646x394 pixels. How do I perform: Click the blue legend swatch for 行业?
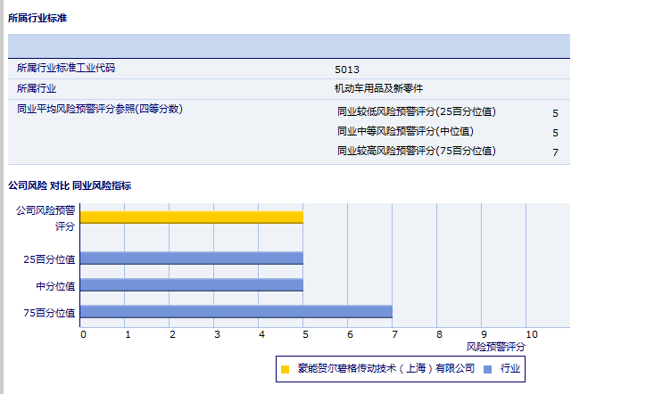[x=487, y=368]
